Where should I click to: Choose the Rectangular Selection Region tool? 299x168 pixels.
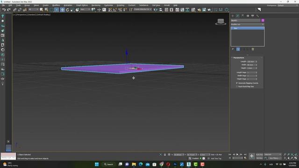click(51, 9)
